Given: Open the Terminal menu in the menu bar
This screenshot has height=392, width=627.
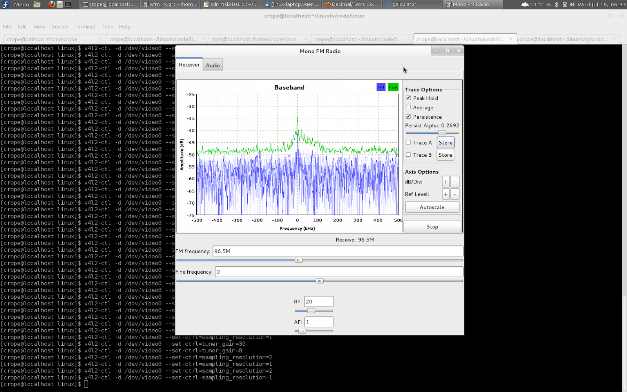Looking at the screenshot, I should [x=85, y=27].
